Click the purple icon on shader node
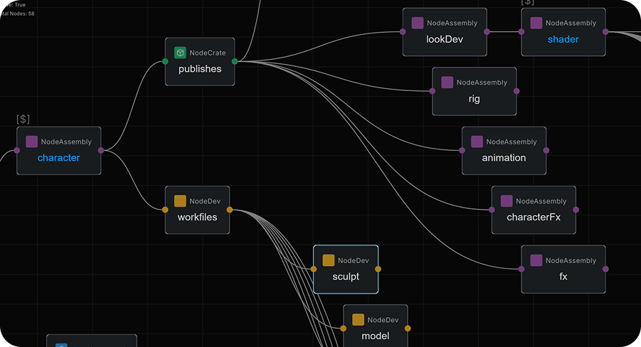The width and height of the screenshot is (641, 347). pyautogui.click(x=536, y=23)
